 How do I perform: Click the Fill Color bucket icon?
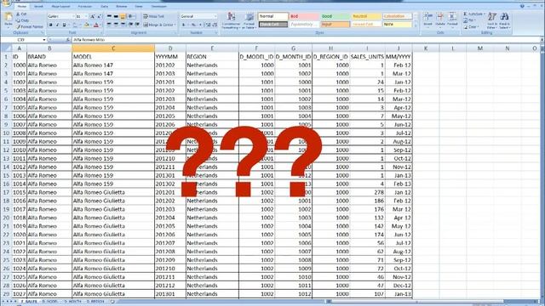87,25
